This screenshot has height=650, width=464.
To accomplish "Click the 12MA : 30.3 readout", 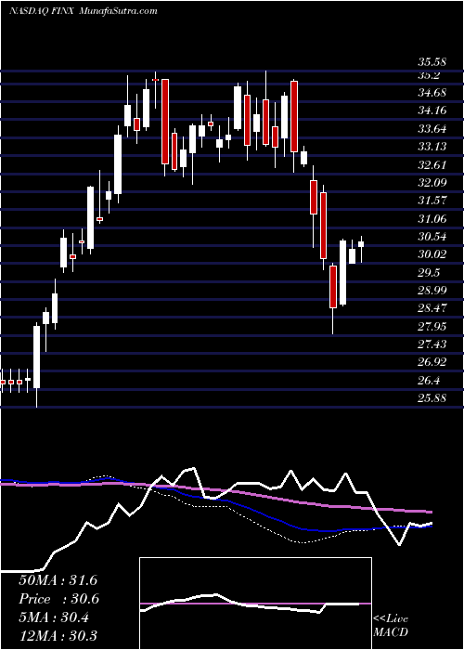I will pos(58,636).
